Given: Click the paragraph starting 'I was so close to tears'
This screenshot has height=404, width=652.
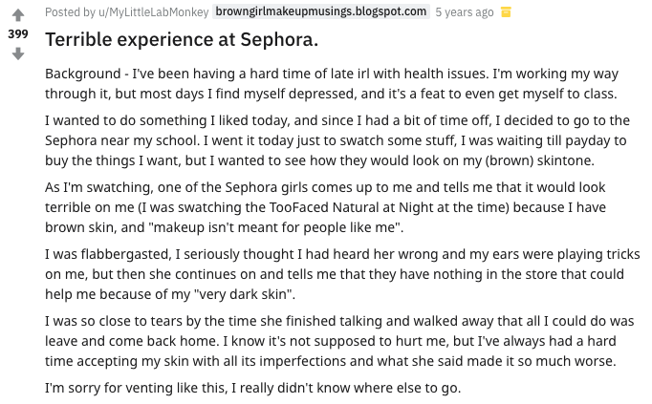Looking at the screenshot, I should (x=339, y=341).
